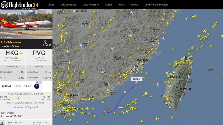
Task: Launch the 3D VIEW cube icon
Action: (46, 42)
